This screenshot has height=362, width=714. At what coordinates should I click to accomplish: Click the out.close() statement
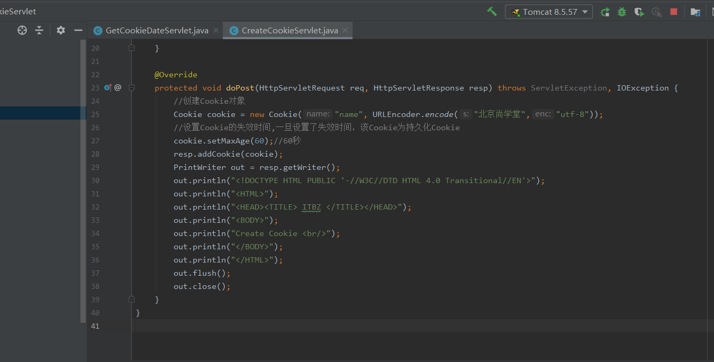pos(202,286)
